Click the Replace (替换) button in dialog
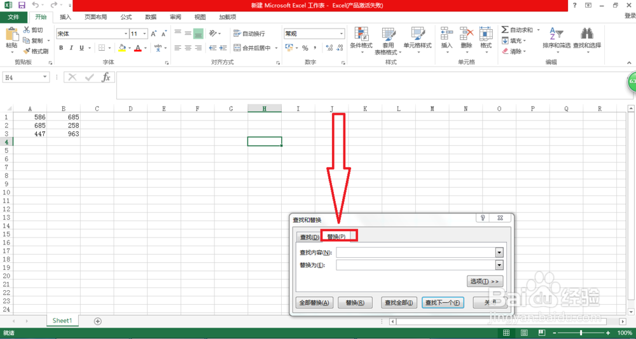This screenshot has width=636, height=339. [355, 303]
